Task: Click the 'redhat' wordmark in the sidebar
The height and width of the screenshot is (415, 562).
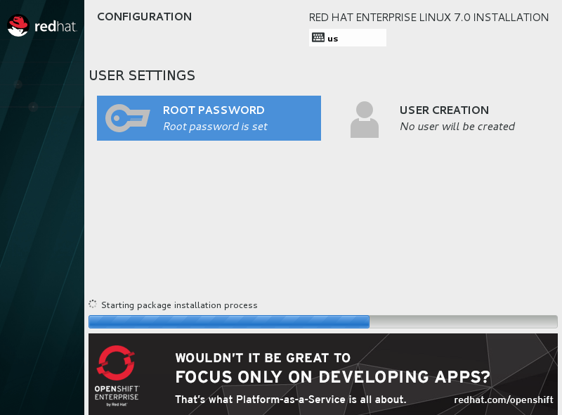Action: click(55, 27)
